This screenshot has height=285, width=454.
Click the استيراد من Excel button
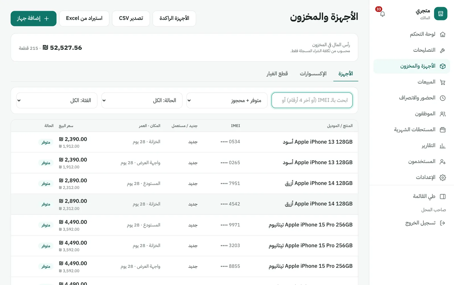pos(84,18)
